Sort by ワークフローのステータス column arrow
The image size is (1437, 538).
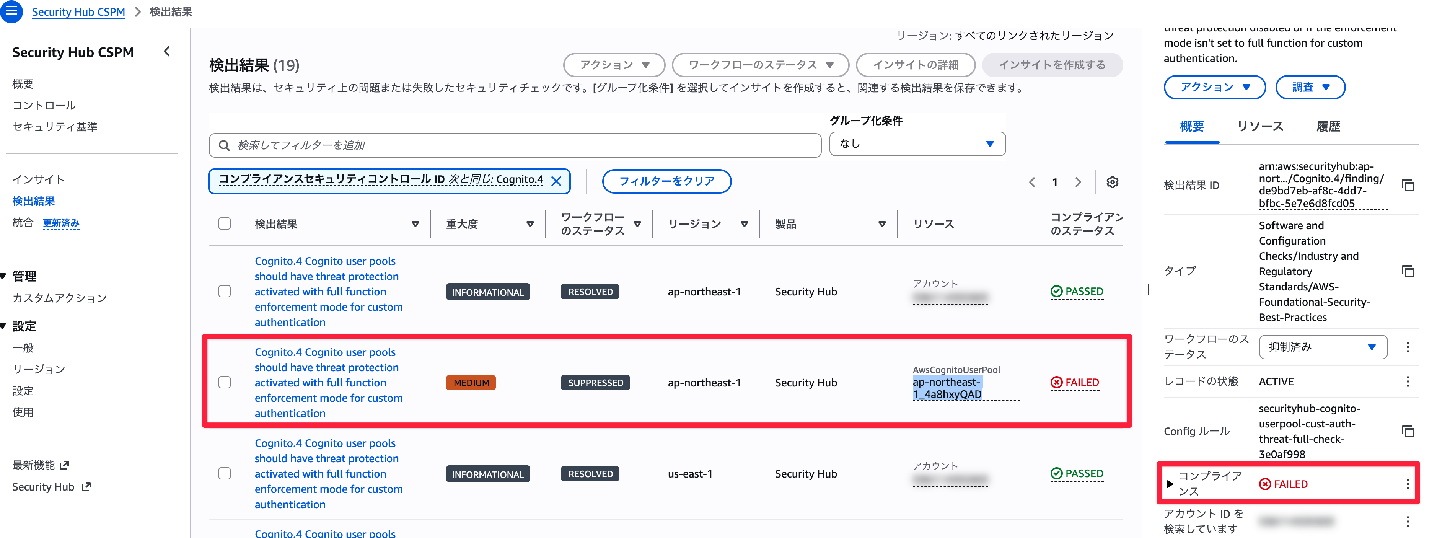click(637, 224)
